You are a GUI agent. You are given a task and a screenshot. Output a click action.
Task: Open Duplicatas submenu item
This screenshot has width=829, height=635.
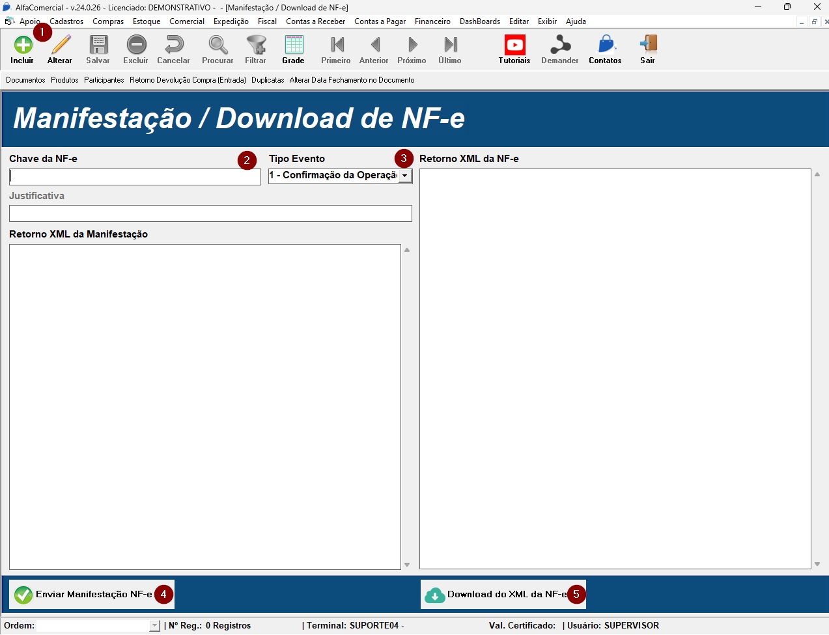point(268,80)
